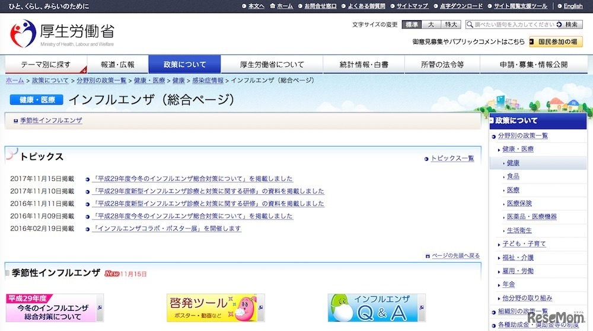This screenshot has height=331, width=593.
Task: Click the 政策について breadcrumb link
Action: tap(50, 81)
